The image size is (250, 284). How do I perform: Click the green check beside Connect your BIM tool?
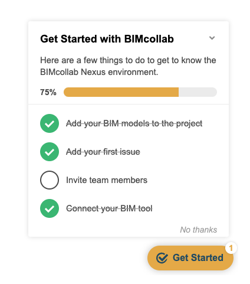tap(50, 208)
